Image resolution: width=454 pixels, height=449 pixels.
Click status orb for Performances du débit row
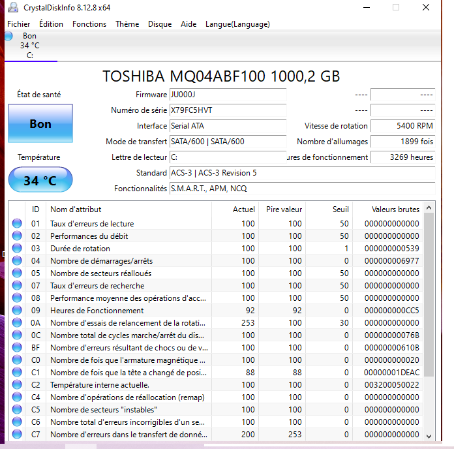(17, 236)
